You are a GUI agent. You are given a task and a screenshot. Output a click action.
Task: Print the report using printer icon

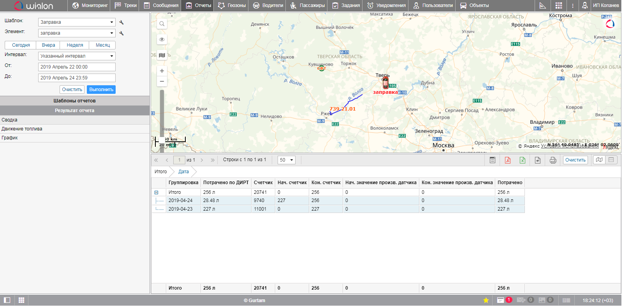[553, 160]
